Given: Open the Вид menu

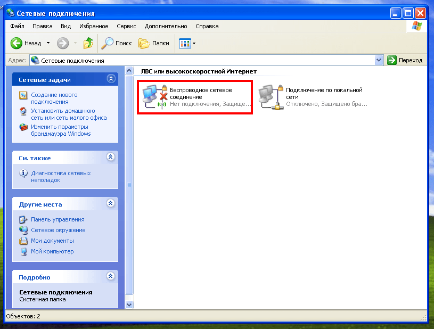Looking at the screenshot, I should 66,26.
